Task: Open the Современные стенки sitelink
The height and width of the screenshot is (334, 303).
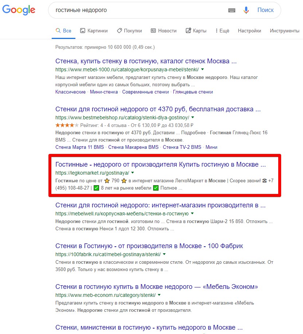Action: pos(145,92)
